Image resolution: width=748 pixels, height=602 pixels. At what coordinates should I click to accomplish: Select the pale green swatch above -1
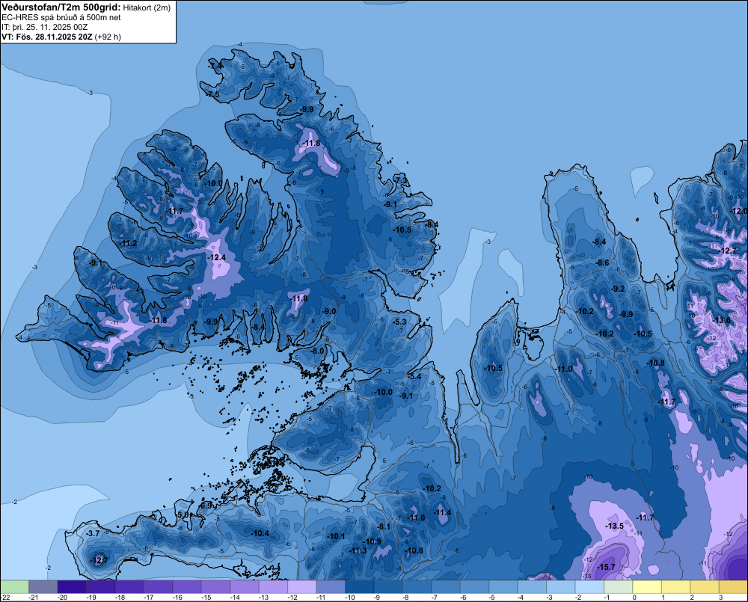point(619,587)
